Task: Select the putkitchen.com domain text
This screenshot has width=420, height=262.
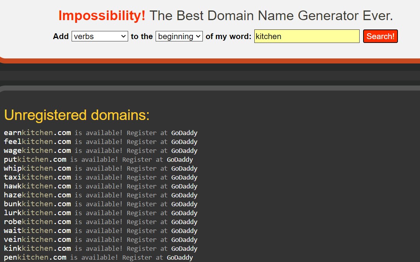Action: 35,160
